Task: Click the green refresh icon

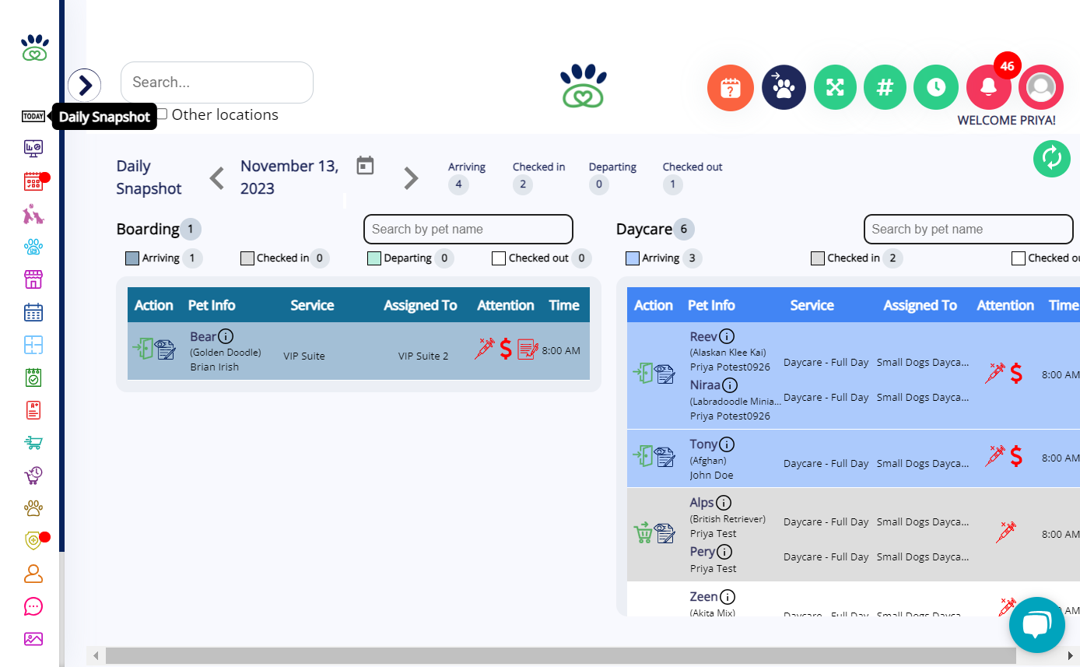Action: click(1051, 158)
